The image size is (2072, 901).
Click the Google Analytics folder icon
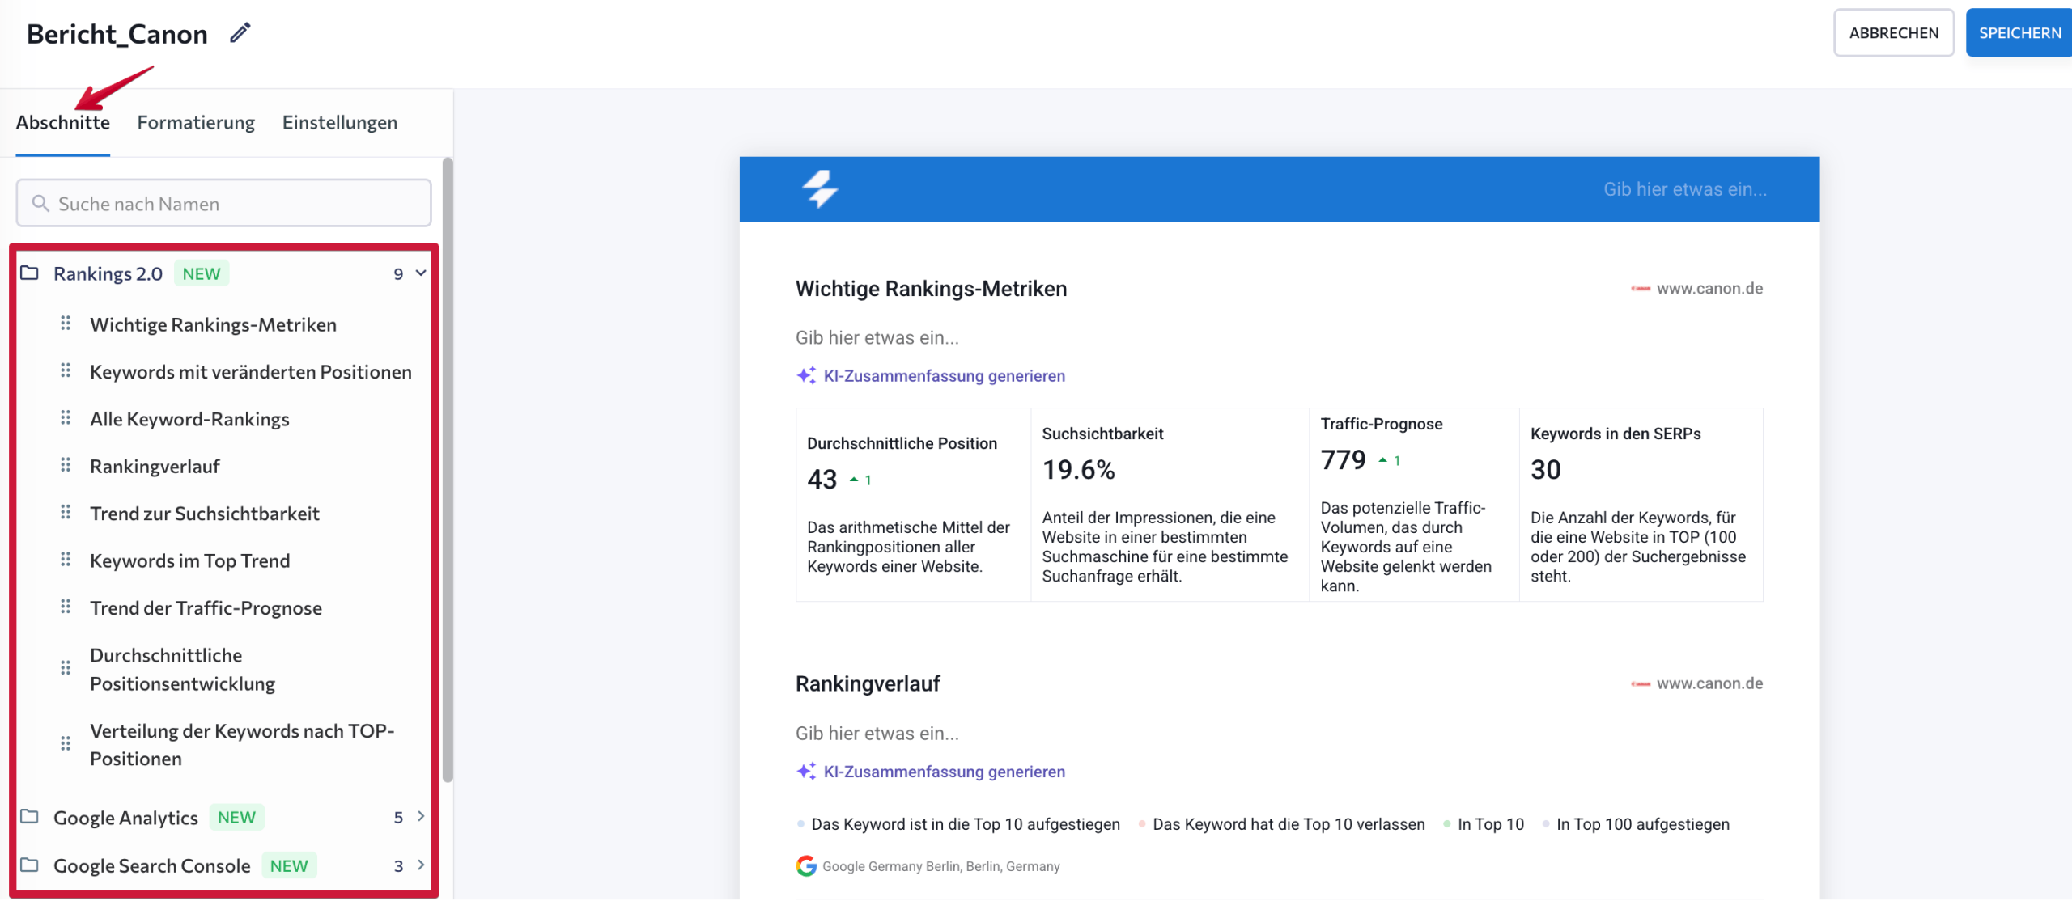pos(30,817)
